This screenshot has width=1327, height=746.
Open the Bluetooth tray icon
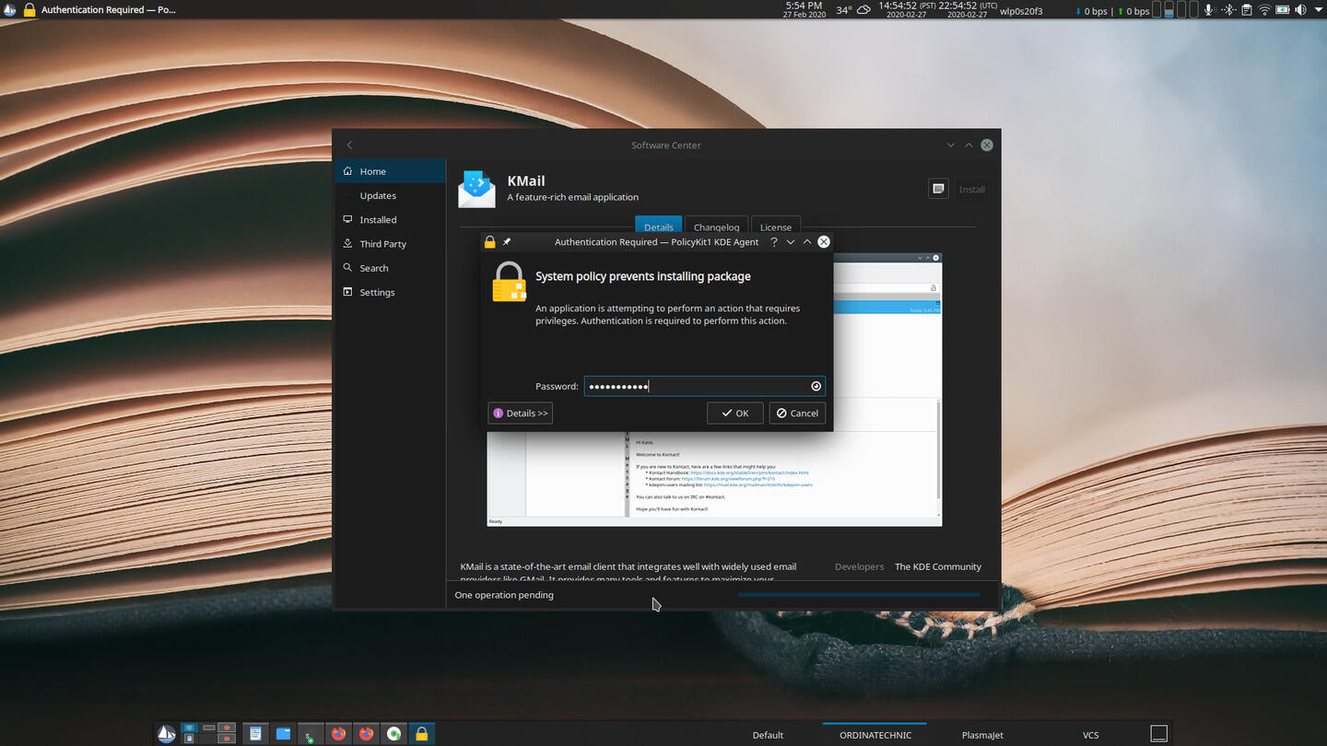click(x=1227, y=10)
